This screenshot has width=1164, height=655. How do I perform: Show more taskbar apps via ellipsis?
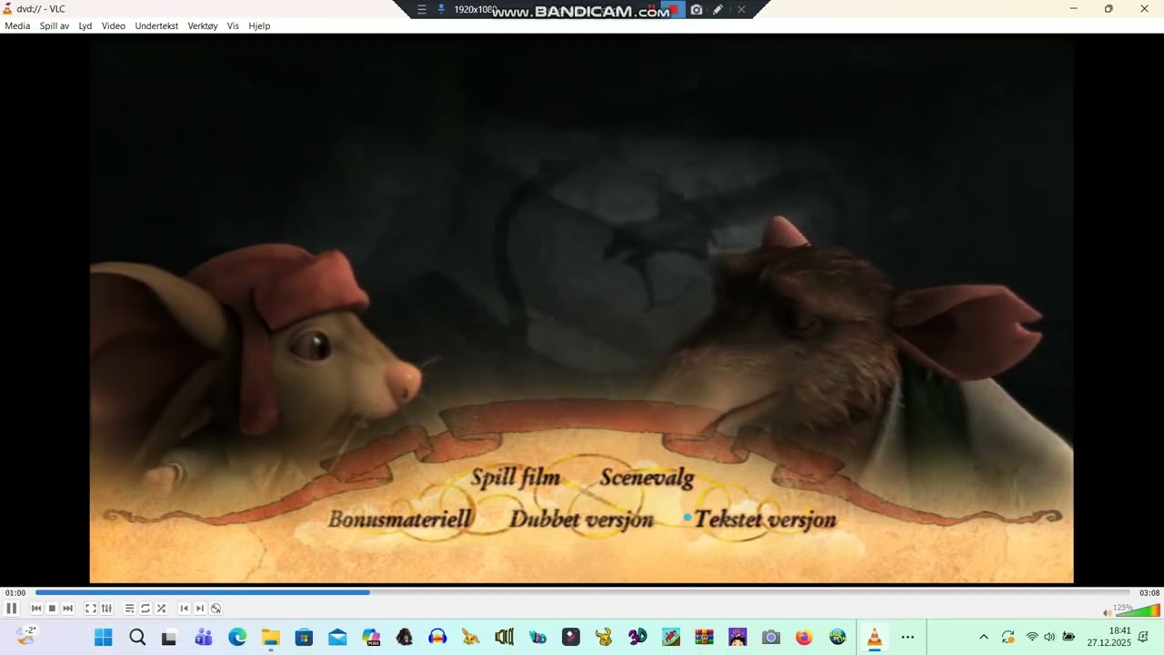point(908,637)
